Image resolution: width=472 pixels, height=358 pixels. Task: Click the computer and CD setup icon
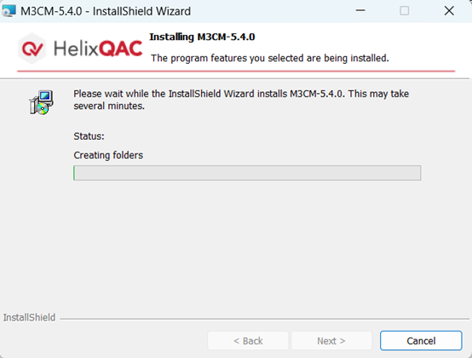pyautogui.click(x=41, y=102)
